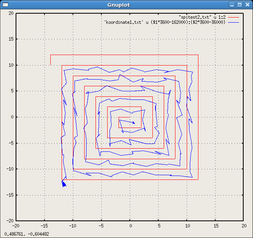Close the Gnuplot window
Screen dimensions: 253x238
tap(248, 5)
